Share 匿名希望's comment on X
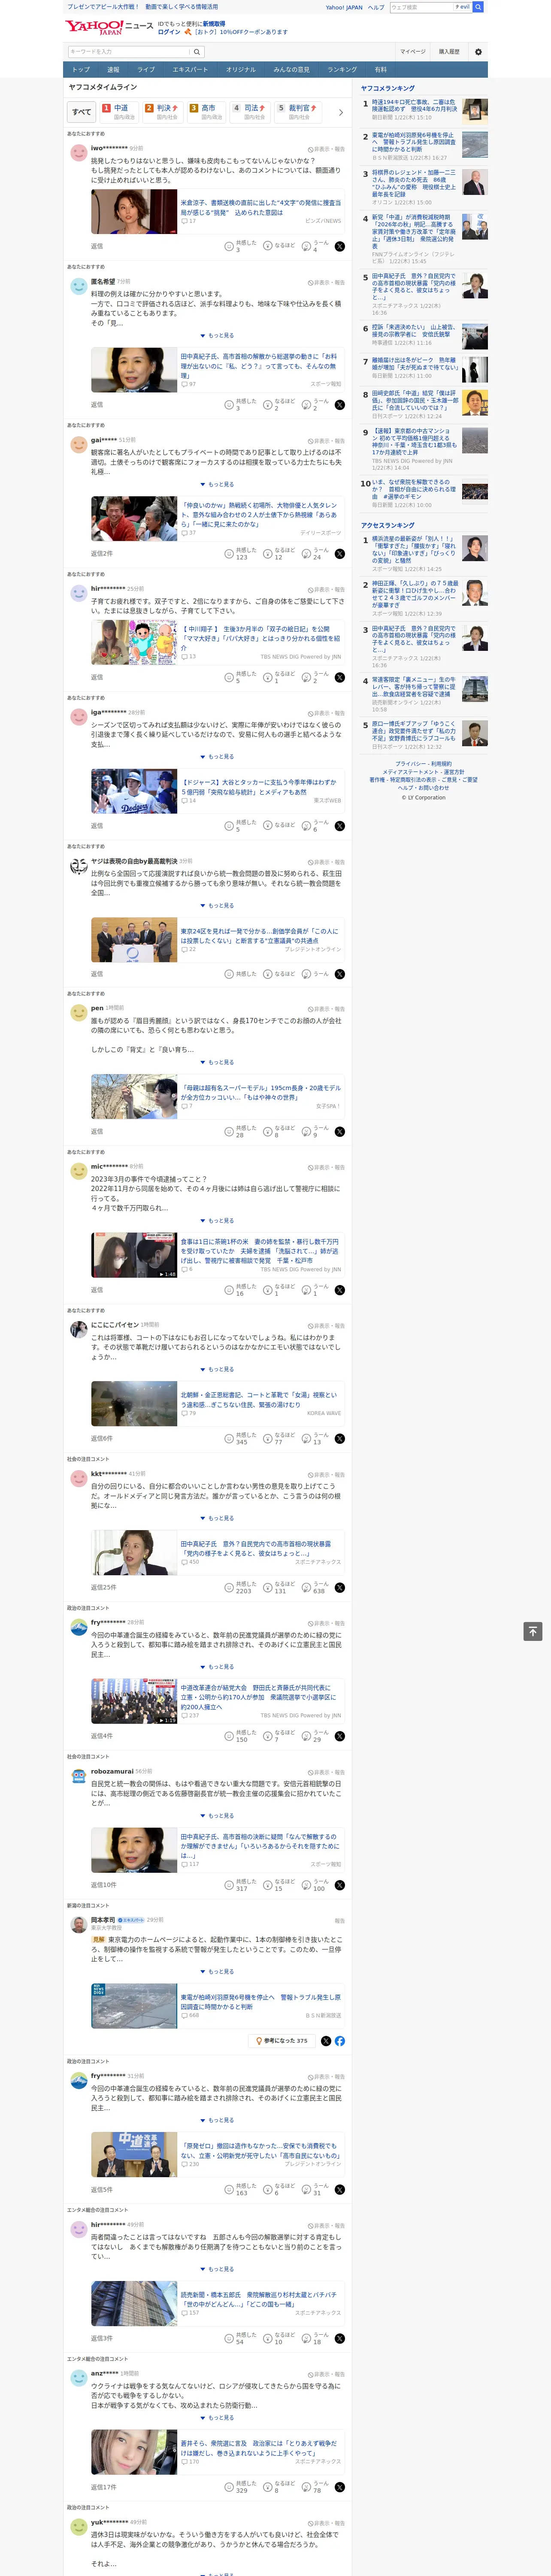551x2576 pixels. coord(340,405)
